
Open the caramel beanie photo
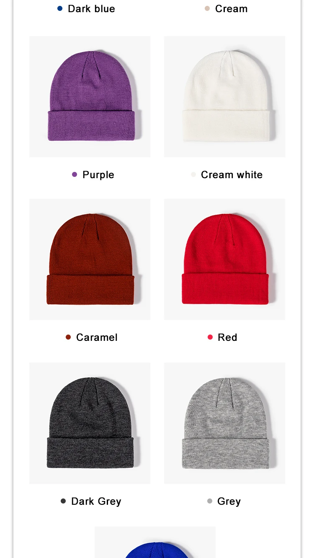(x=90, y=259)
